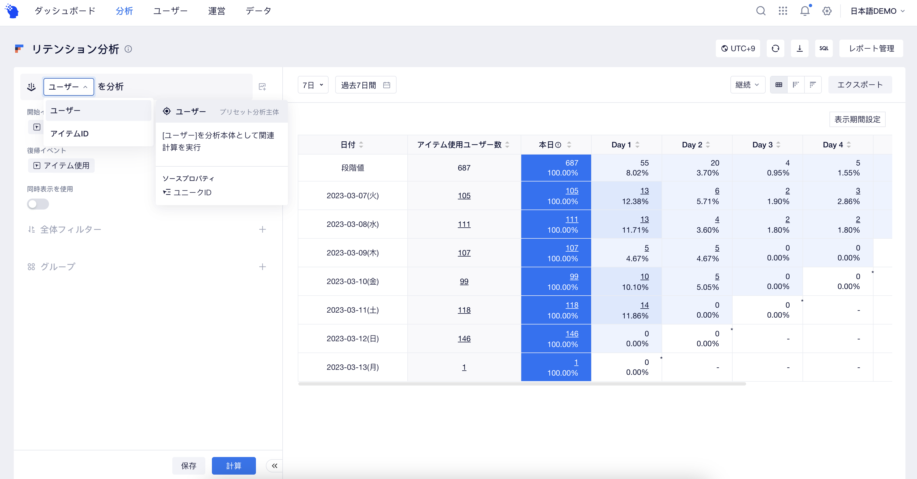The image size is (917, 479).
Task: Open Day 2 value 6 for 2023-03-07
Action: (x=717, y=191)
